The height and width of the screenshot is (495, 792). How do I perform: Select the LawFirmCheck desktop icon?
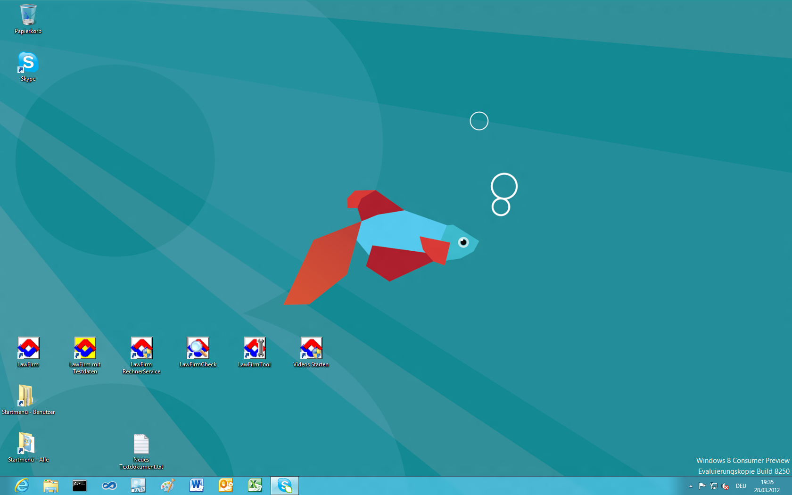click(x=198, y=348)
